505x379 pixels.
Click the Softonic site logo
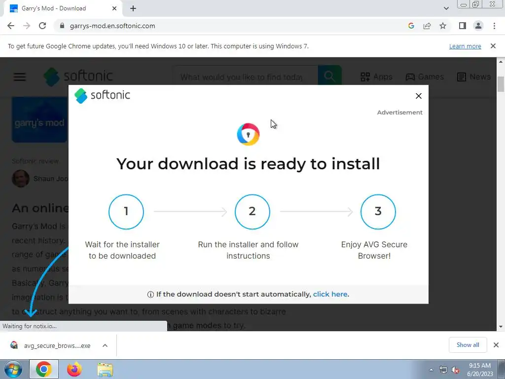pyautogui.click(x=78, y=76)
